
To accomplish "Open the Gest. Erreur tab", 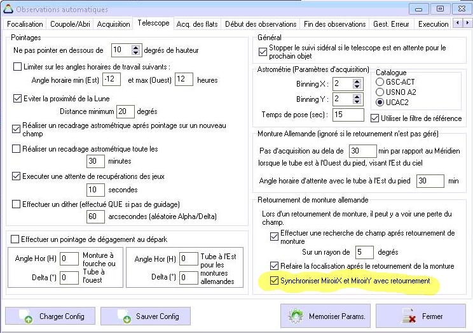I will point(390,24).
